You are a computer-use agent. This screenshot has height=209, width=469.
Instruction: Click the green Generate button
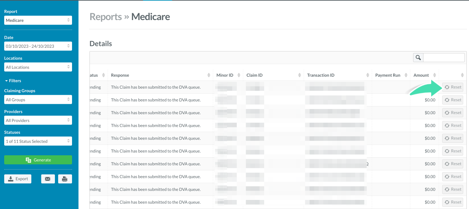(38, 160)
